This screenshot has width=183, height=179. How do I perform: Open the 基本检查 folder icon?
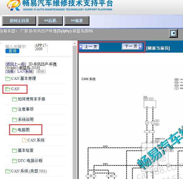coord(14,151)
